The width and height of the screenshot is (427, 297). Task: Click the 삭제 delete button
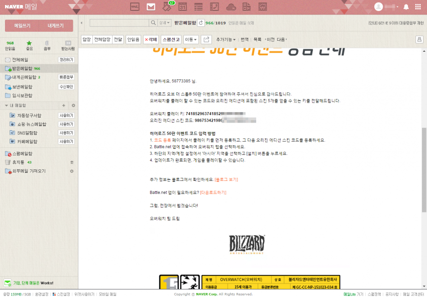(x=150, y=39)
